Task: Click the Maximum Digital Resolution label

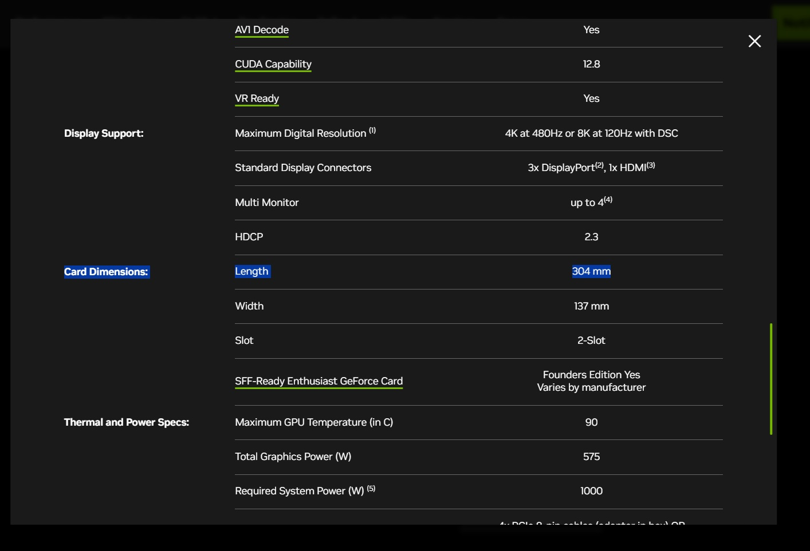Action: click(x=301, y=133)
